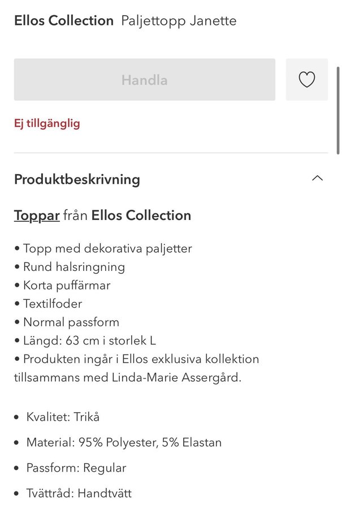342x509 pixels.
Task: Click the 'Tvättråd: Handtvätt' list item
Action: coord(79,493)
